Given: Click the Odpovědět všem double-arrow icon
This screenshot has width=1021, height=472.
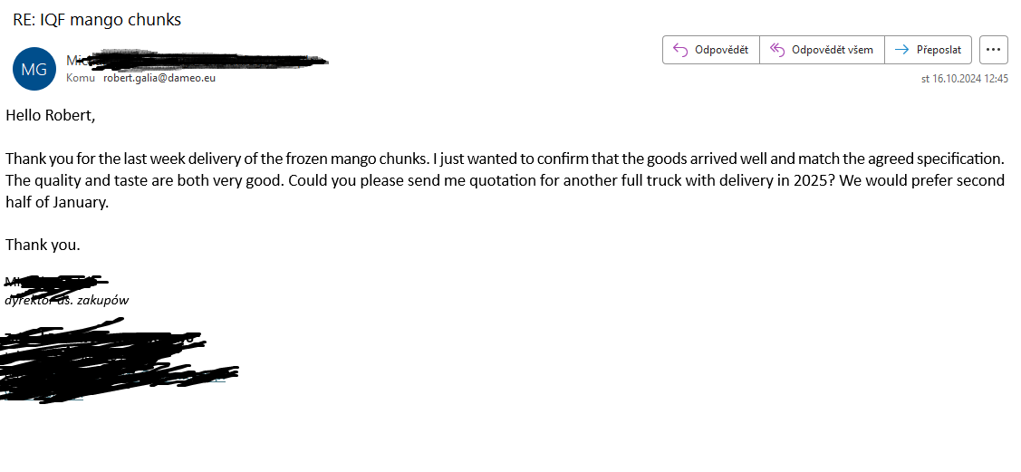Looking at the screenshot, I should (776, 50).
